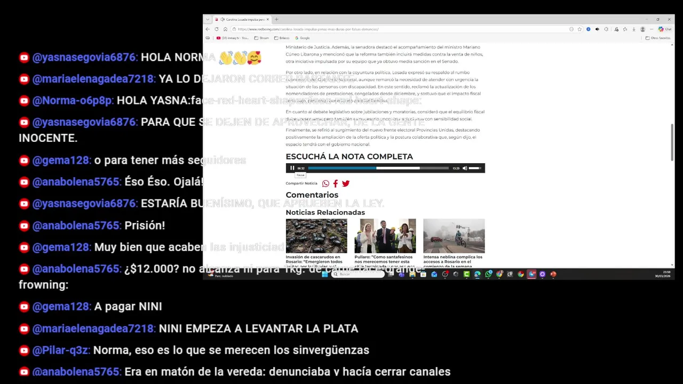Share the news on Twitter
This screenshot has height=384, width=683.
click(346, 183)
